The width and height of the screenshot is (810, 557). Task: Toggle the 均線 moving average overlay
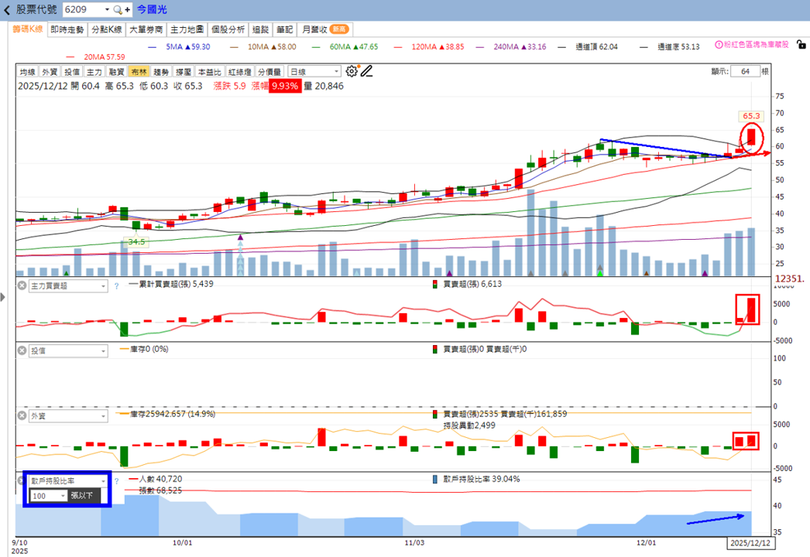pyautogui.click(x=27, y=72)
